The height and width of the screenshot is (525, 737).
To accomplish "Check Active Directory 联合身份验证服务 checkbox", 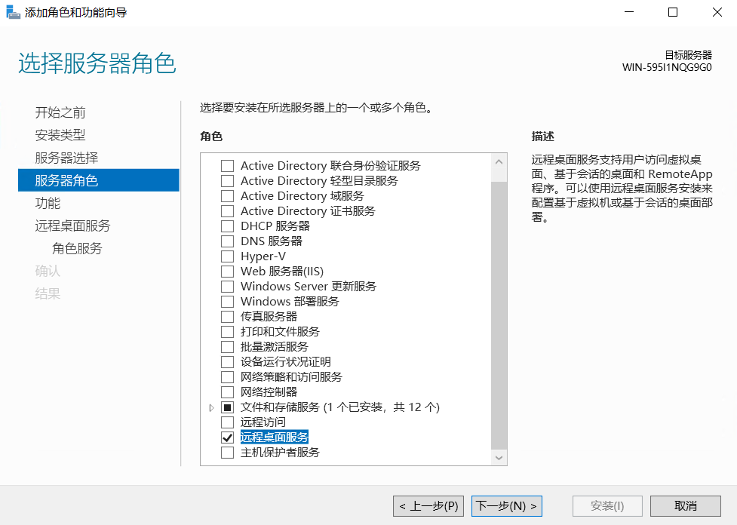I will coord(228,166).
